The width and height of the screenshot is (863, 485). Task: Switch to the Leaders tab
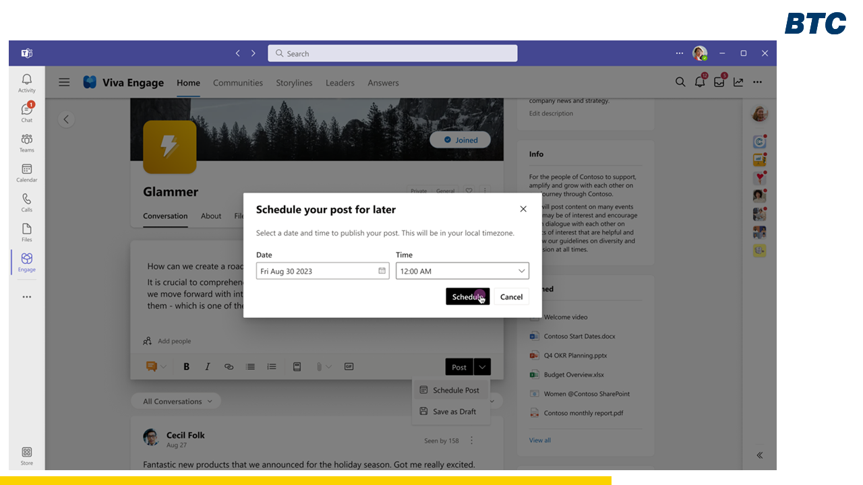click(x=340, y=83)
